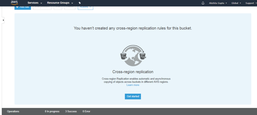
Task: Click the Get started button
Action: (x=133, y=96)
